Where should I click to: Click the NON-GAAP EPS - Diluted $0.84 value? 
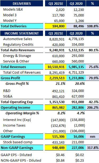pos(60,160)
